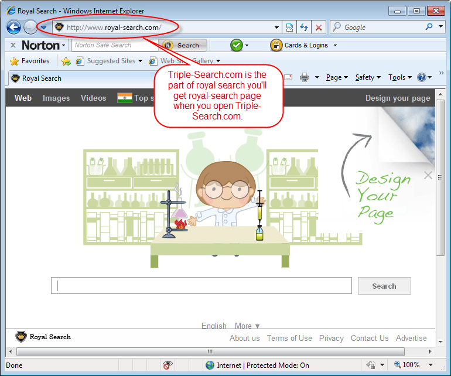Open the Privacy link
This screenshot has width=451, height=376.
pos(332,339)
